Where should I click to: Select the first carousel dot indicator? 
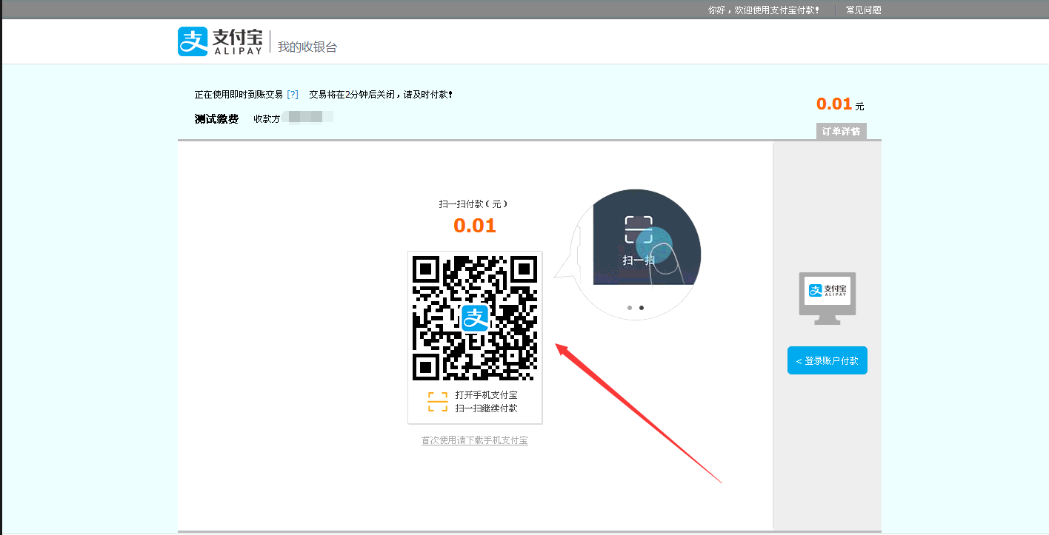click(x=630, y=307)
